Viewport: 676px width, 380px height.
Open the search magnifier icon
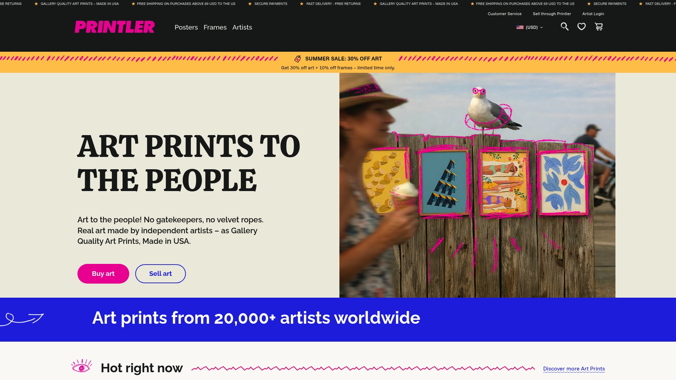(x=565, y=27)
